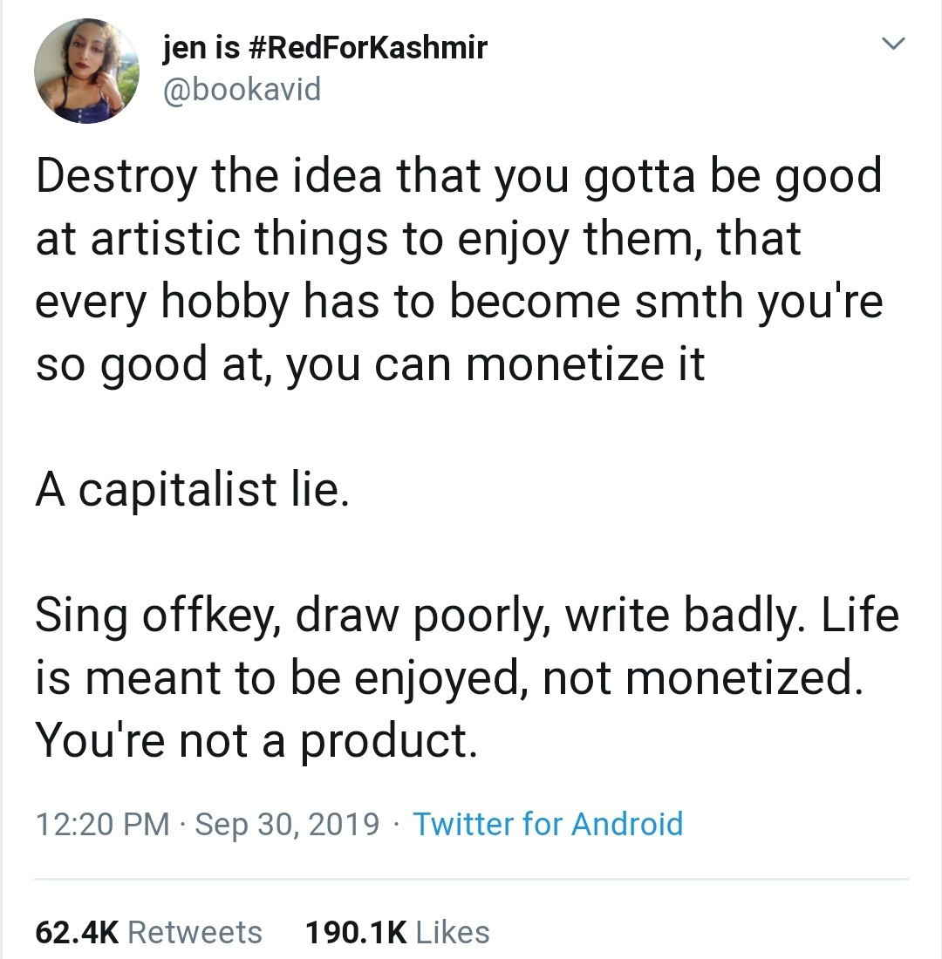
Task: Click the display name "jen is"
Action: [x=201, y=47]
